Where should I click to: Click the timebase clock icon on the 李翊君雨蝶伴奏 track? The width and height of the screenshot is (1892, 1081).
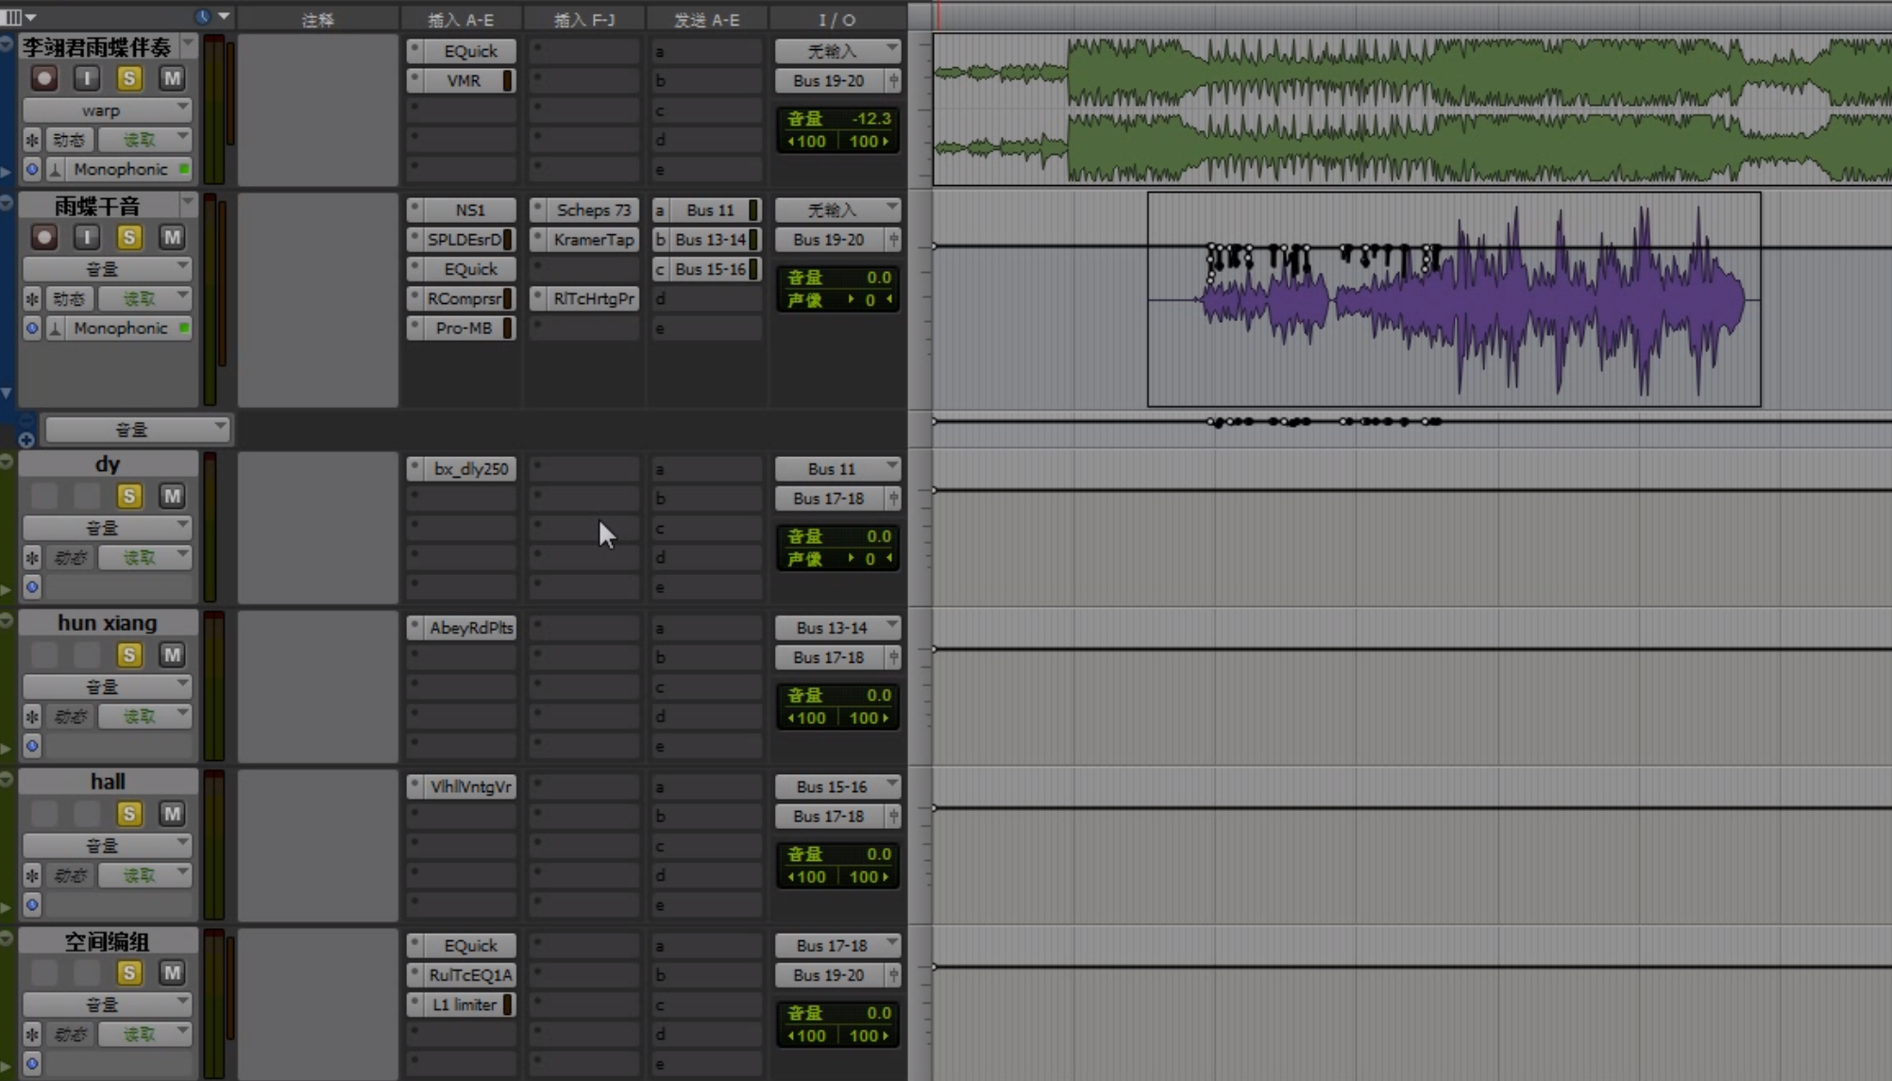(32, 169)
